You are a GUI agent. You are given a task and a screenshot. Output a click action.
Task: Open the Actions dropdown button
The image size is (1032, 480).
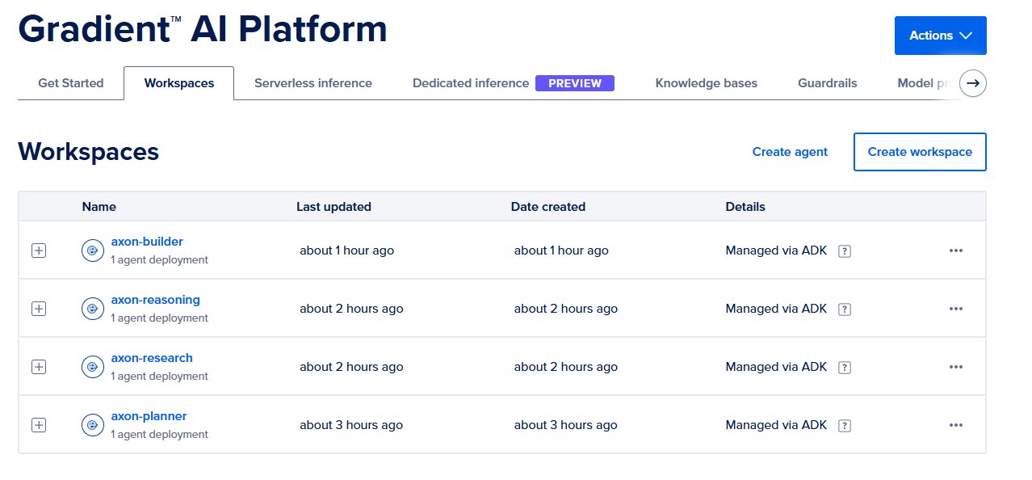pos(940,36)
